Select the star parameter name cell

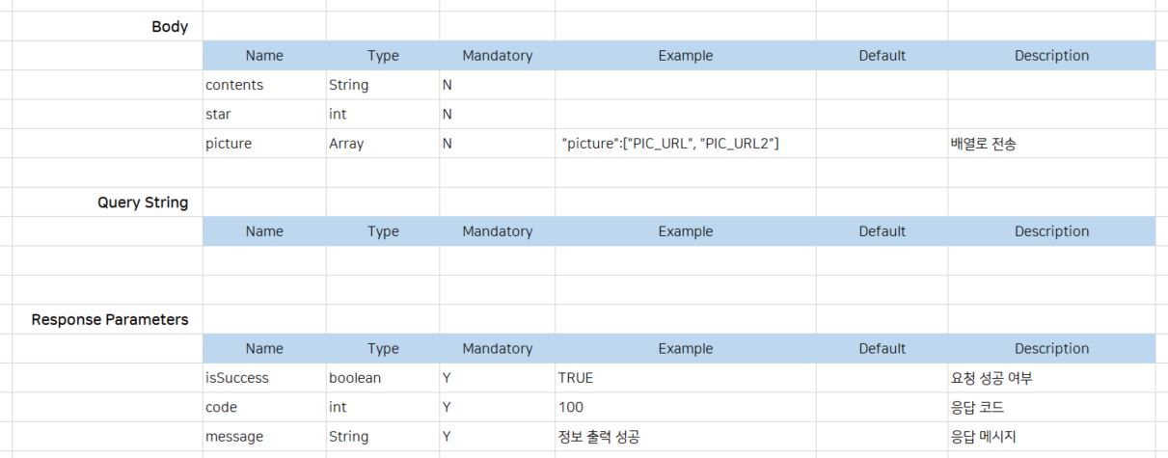click(x=218, y=114)
